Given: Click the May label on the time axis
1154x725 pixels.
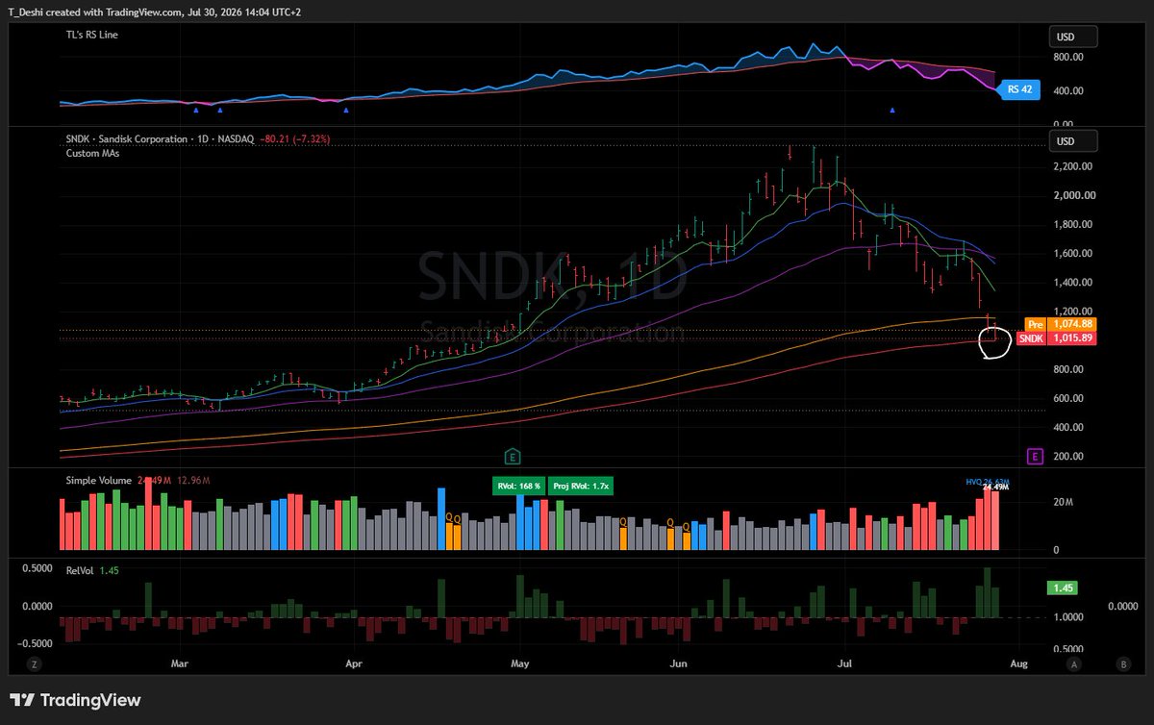Looking at the screenshot, I should pyautogui.click(x=520, y=663).
